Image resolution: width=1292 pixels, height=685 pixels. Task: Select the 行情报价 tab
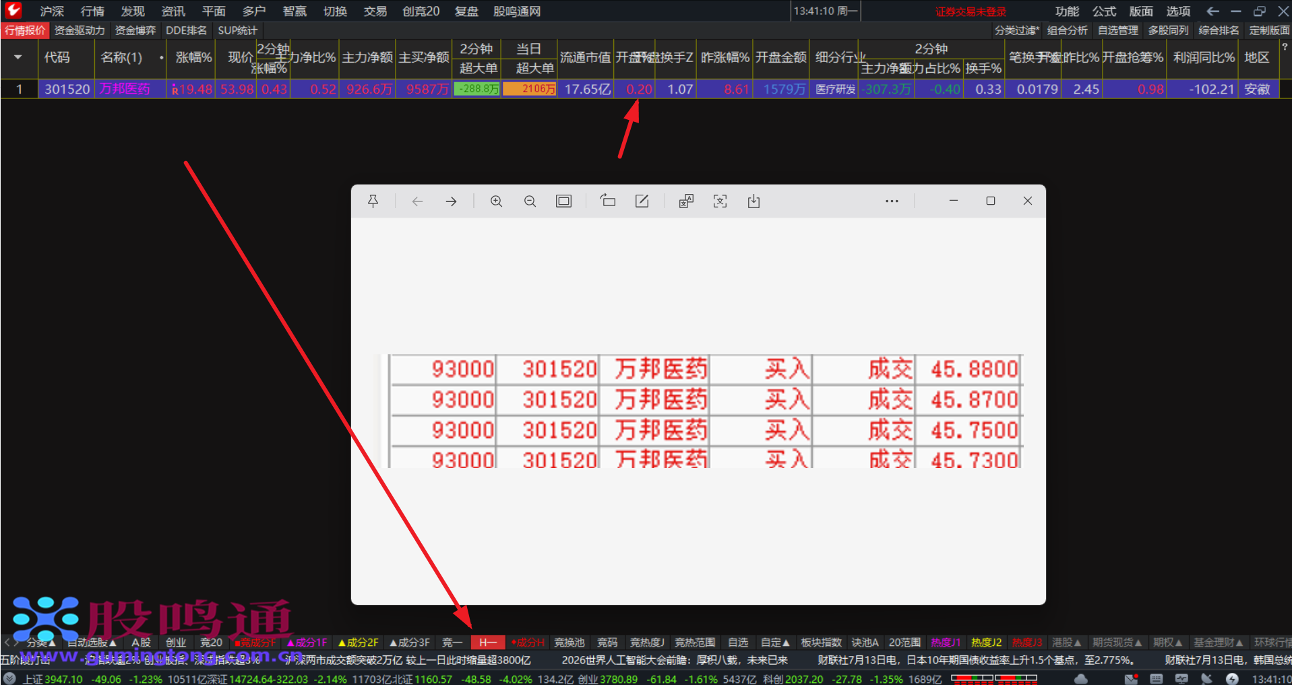tap(25, 30)
